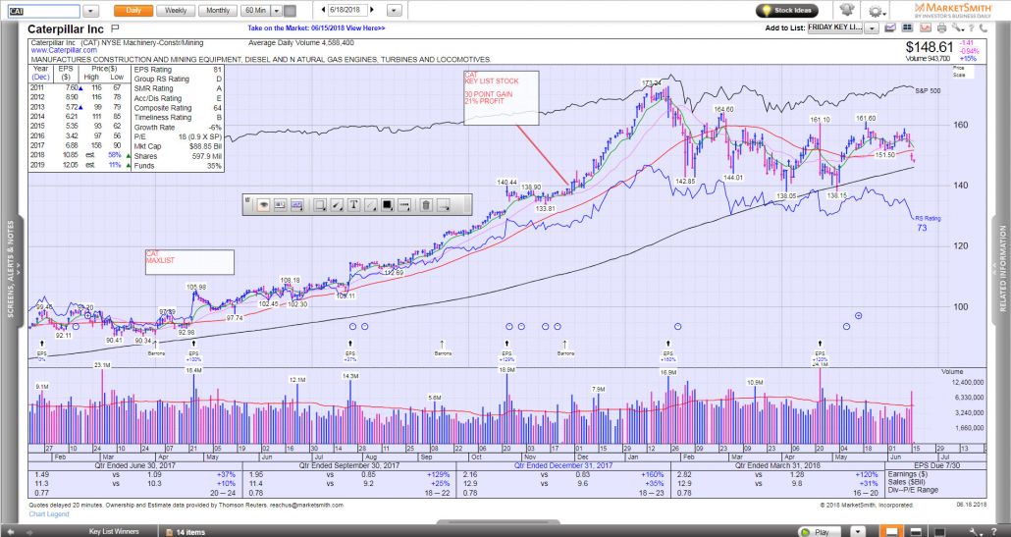Image resolution: width=1011 pixels, height=537 pixels.
Task: Switch chart to Weekly period
Action: (x=176, y=10)
